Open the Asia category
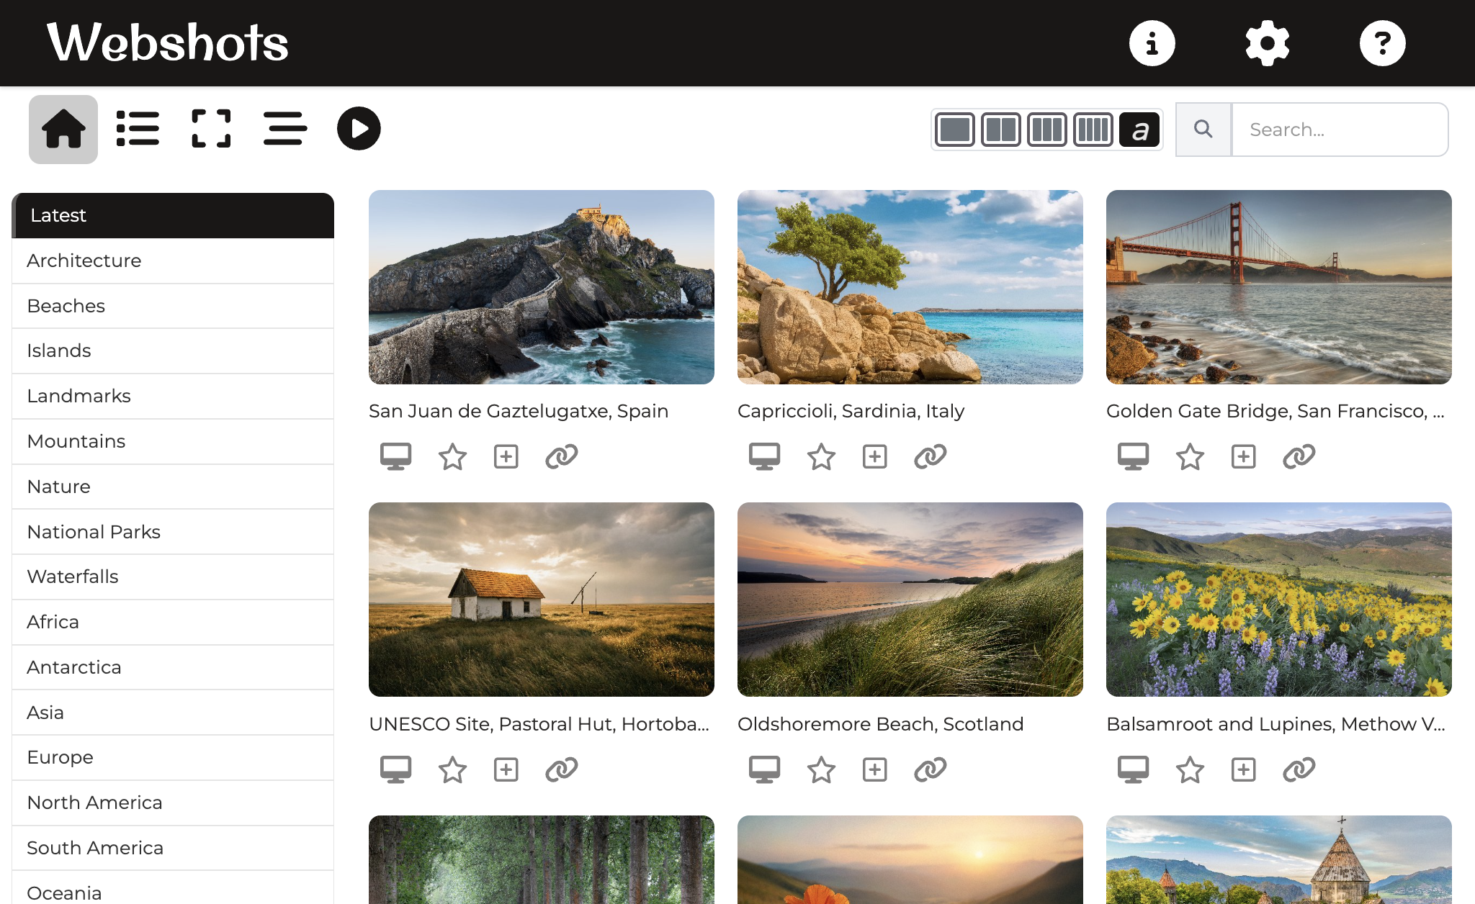The height and width of the screenshot is (904, 1475). 173,713
